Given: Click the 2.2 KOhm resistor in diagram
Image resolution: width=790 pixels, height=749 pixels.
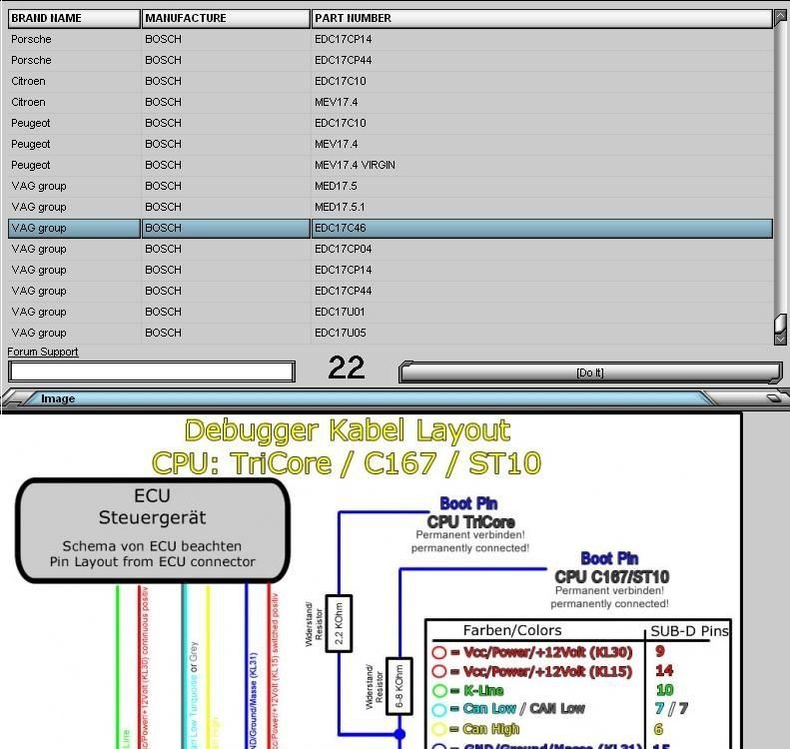Looking at the screenshot, I should click(x=339, y=623).
